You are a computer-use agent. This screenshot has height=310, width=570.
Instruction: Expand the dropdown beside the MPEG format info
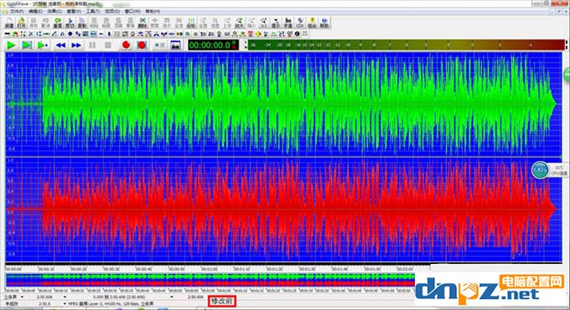tap(65, 303)
